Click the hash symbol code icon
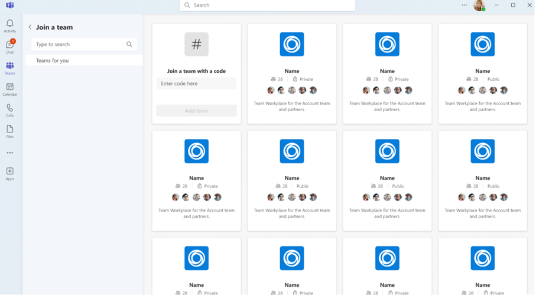The height and width of the screenshot is (295, 536). point(197,44)
